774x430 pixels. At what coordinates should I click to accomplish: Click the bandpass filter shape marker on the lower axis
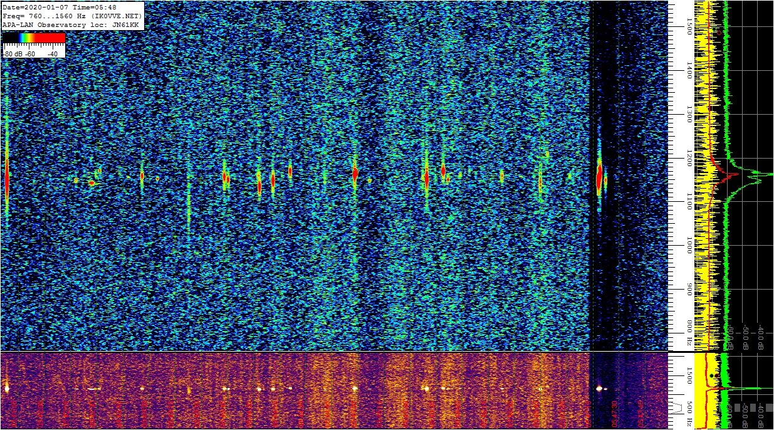(x=677, y=408)
